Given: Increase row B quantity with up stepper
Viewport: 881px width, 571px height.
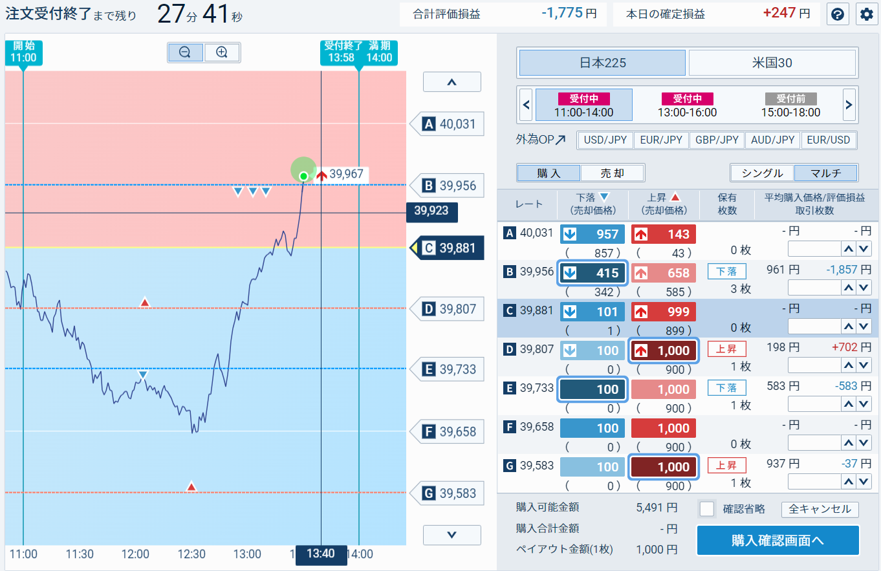Looking at the screenshot, I should (x=847, y=287).
